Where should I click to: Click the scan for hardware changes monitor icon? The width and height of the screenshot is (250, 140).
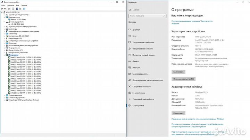[x=24, y=9]
